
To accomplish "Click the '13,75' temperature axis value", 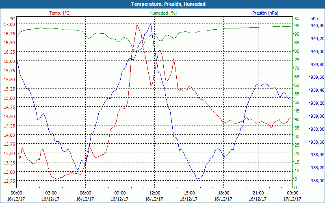I will (9, 144).
